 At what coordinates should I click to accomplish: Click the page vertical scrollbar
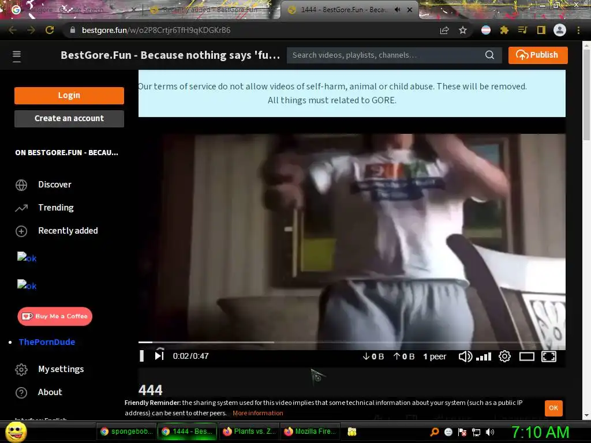[586, 94]
